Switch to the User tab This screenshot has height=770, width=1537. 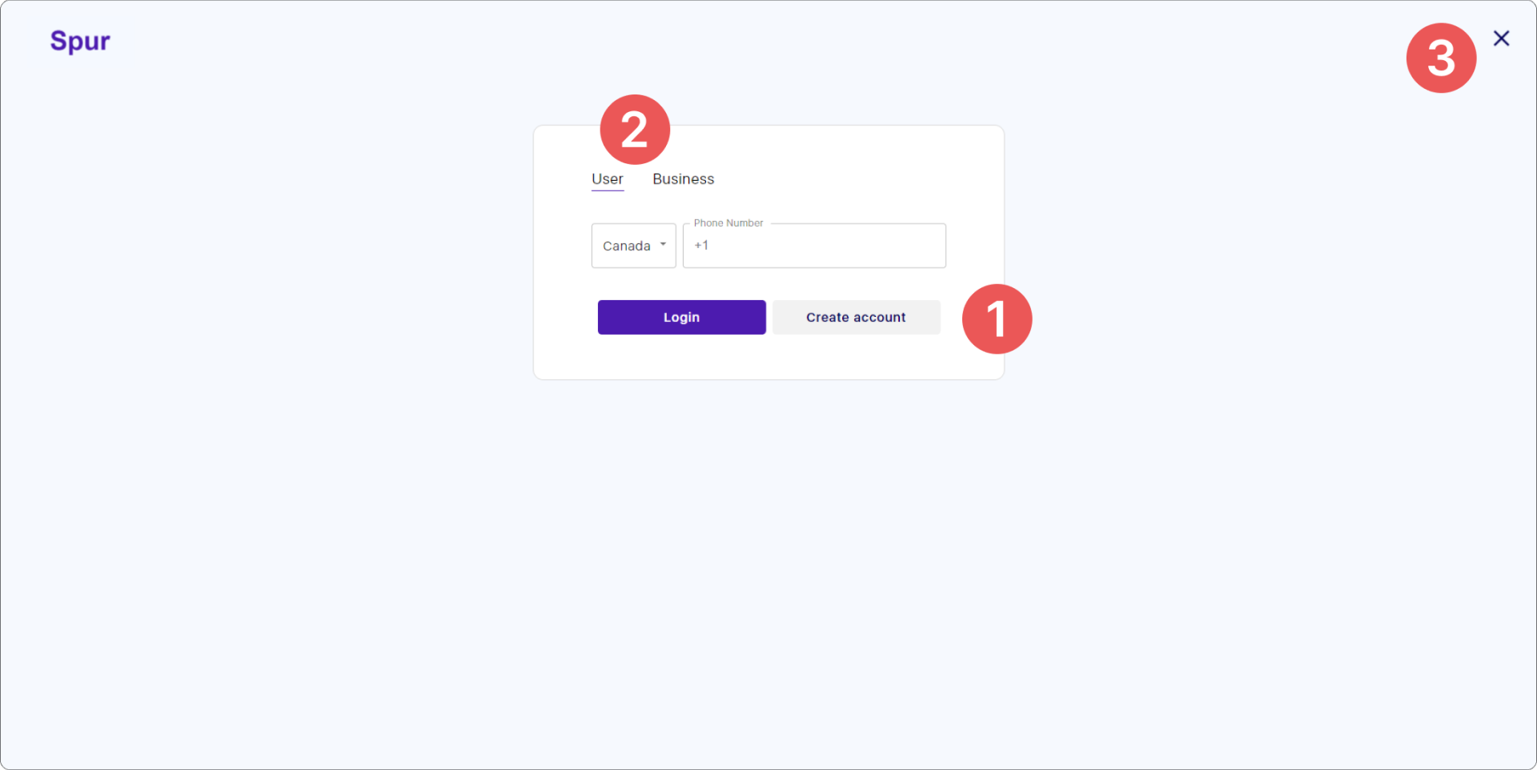point(608,179)
